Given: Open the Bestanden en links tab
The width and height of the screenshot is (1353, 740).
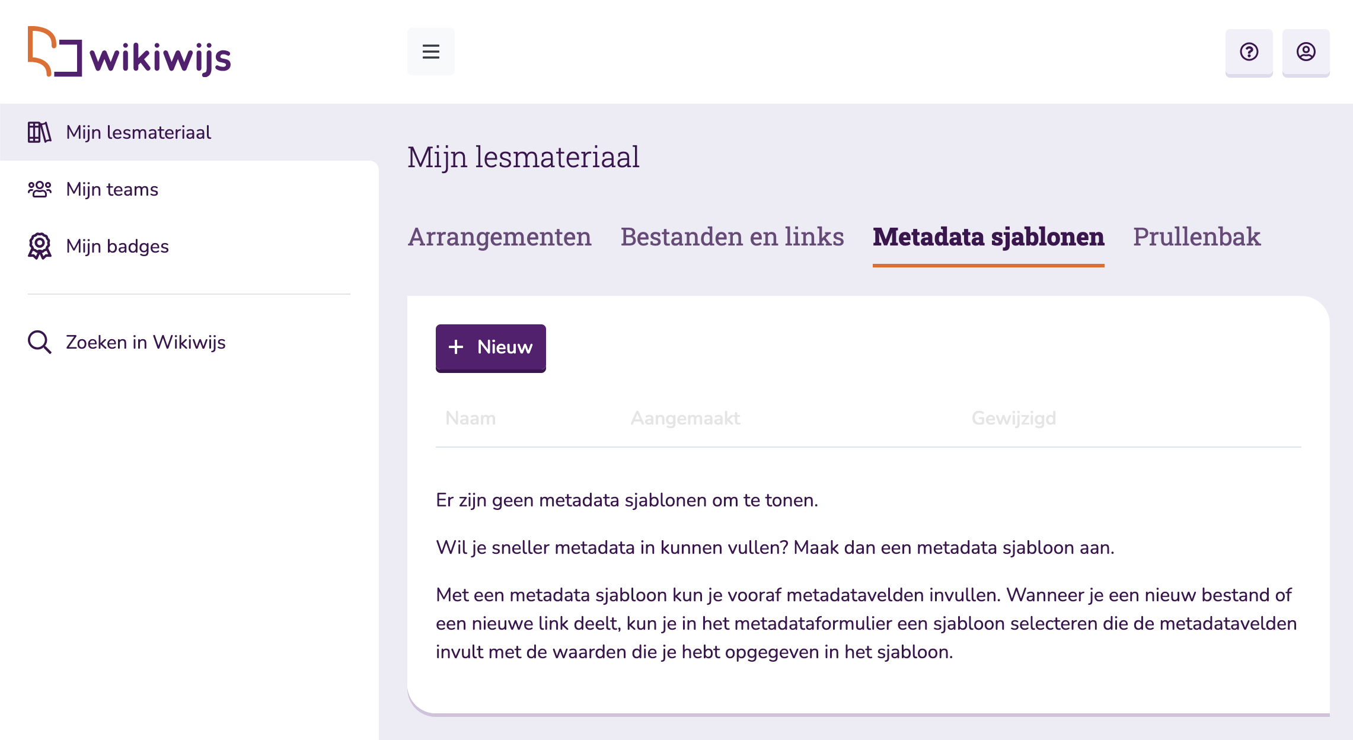Looking at the screenshot, I should (x=732, y=237).
